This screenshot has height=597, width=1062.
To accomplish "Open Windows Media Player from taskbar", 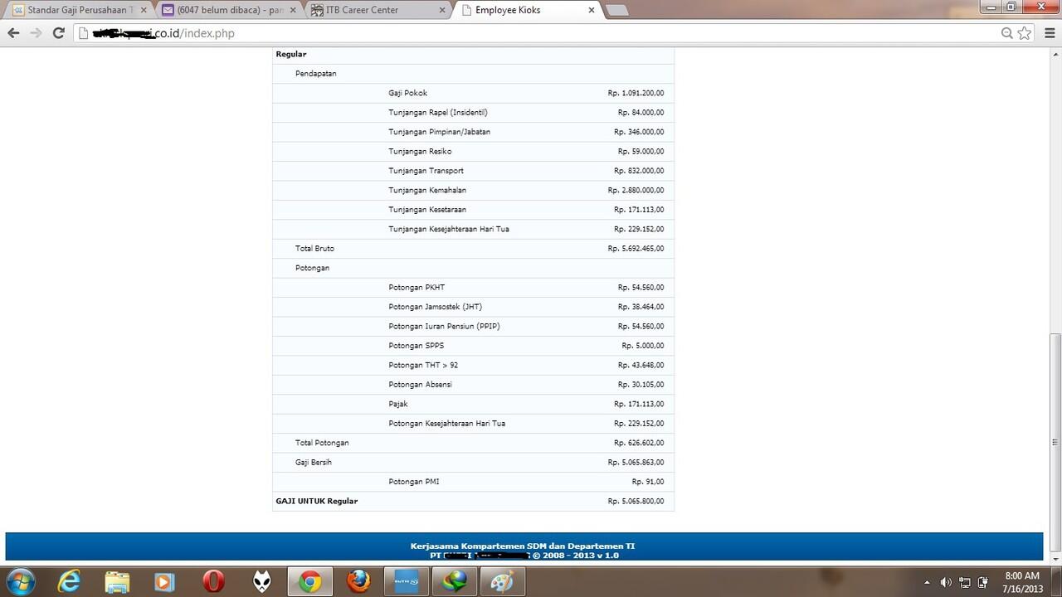I will (x=165, y=581).
